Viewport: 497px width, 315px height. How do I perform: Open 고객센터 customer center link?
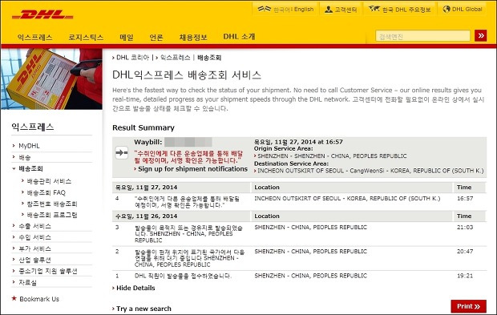(341, 10)
